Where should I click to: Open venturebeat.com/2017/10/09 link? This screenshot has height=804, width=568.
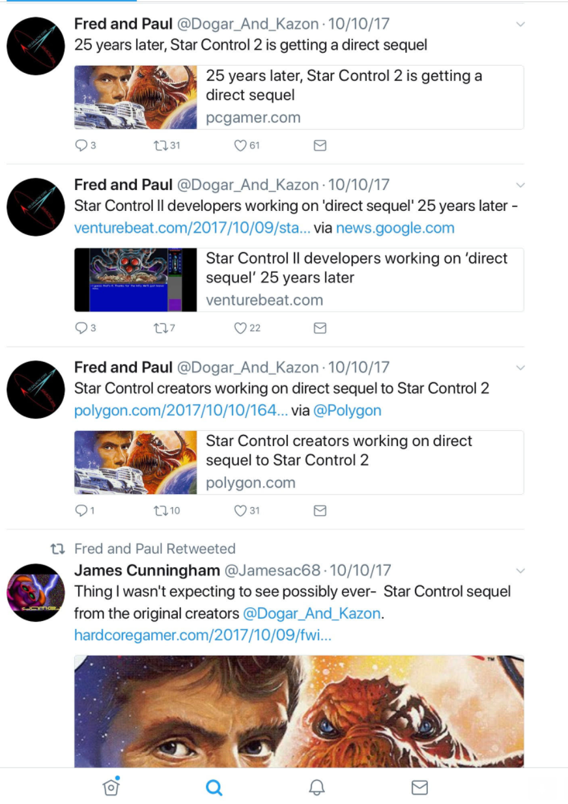pyautogui.click(x=192, y=228)
